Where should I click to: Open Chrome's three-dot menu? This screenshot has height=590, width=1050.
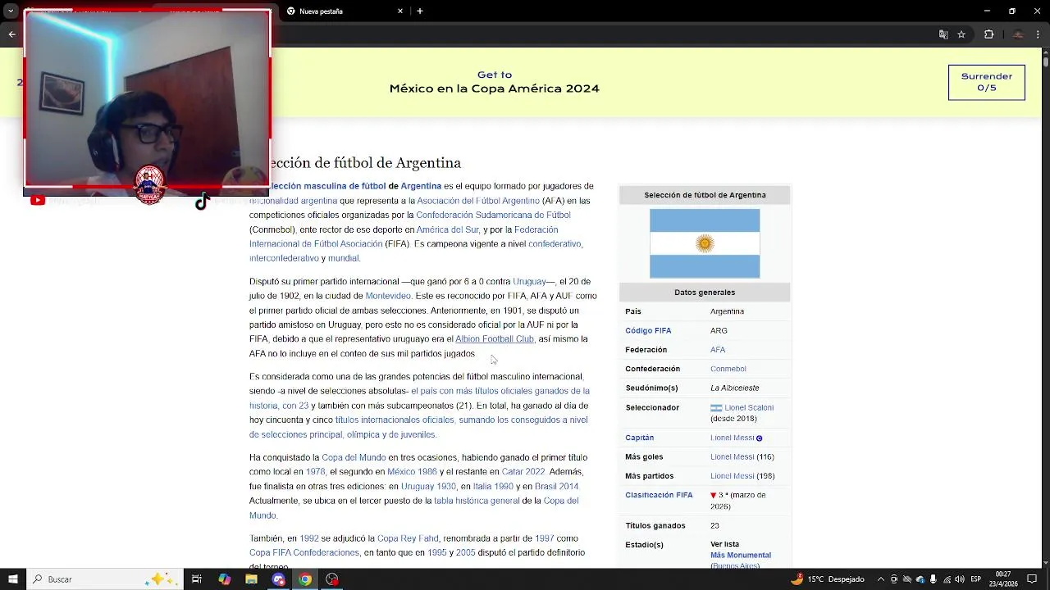[x=1039, y=34]
